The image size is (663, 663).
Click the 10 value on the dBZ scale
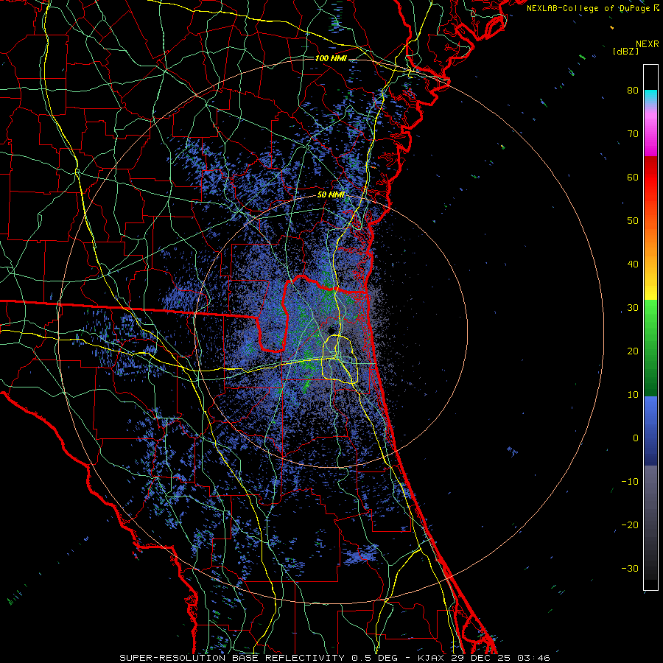(633, 395)
